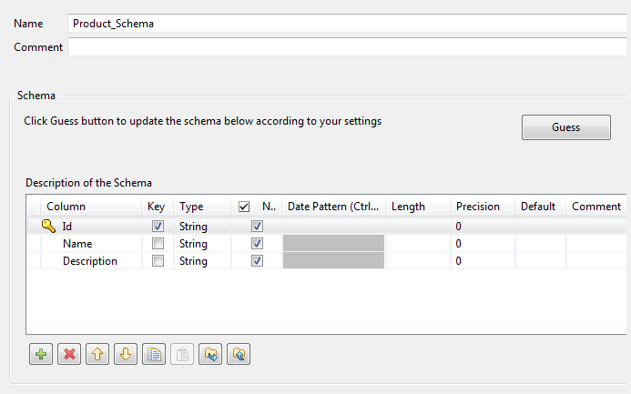Click the red X remove-column button
The image size is (631, 394).
69,355
